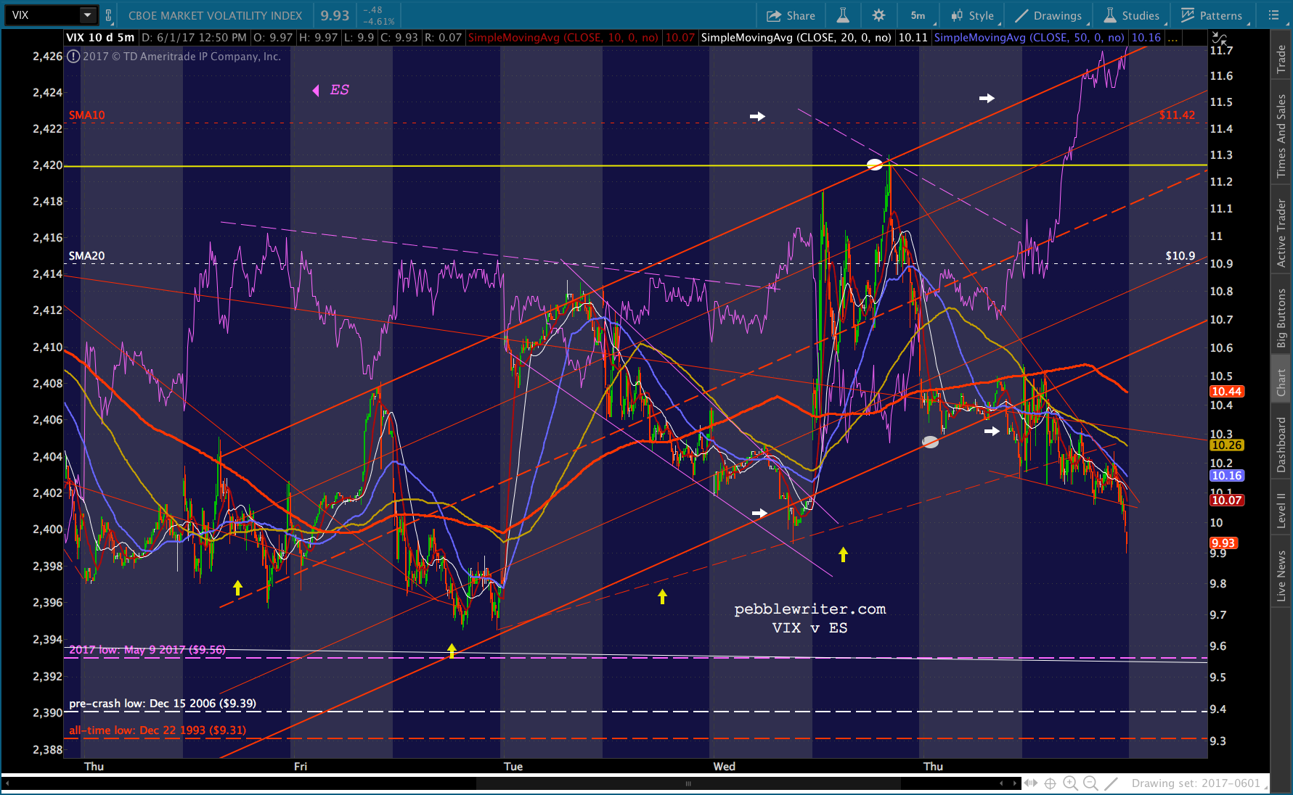Click the Wed date label on time axis
The image size is (1293, 795).
pos(725,767)
